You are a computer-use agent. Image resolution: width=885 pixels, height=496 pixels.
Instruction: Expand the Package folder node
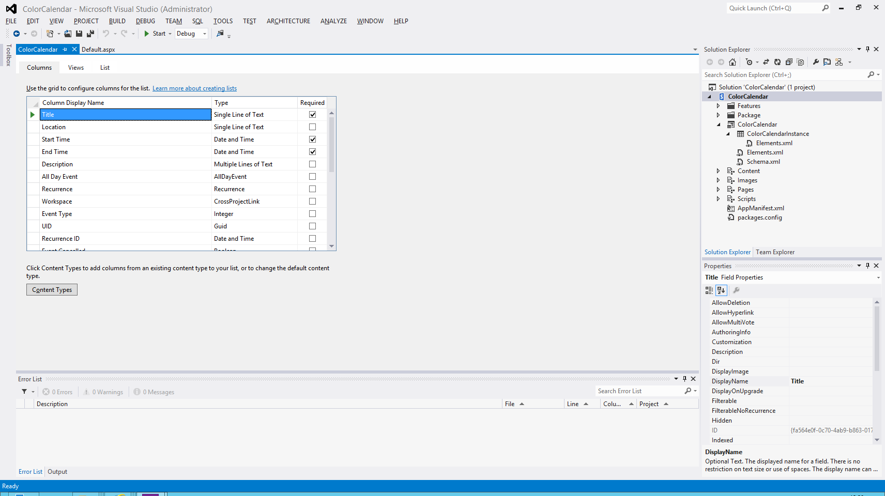tap(718, 115)
